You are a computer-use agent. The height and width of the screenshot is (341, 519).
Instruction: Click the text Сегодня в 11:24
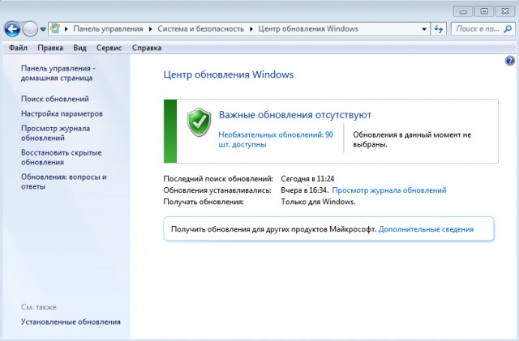point(307,179)
